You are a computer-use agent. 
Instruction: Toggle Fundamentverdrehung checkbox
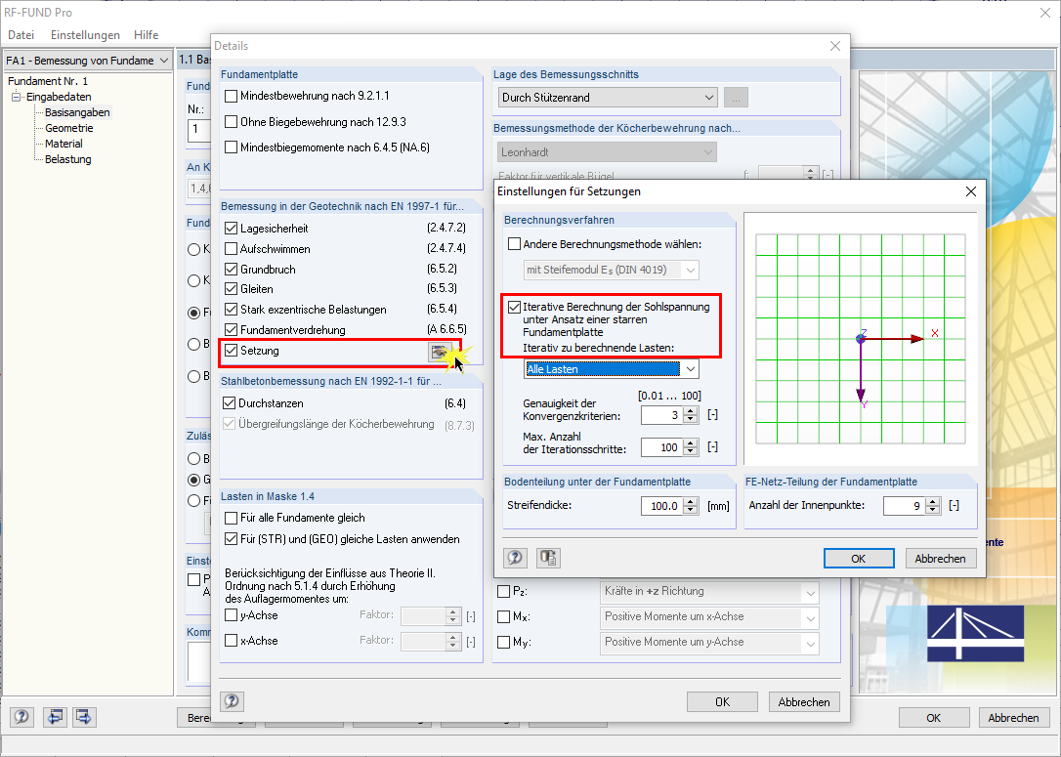tap(232, 330)
